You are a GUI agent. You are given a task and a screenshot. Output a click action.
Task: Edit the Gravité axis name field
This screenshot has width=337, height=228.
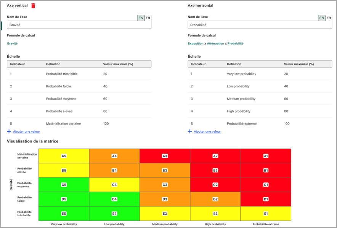tap(79, 25)
